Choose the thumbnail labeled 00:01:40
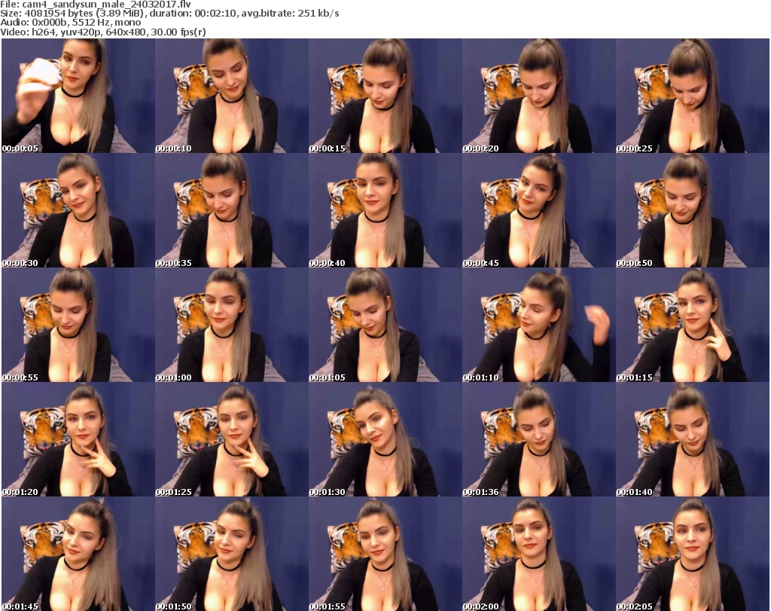 coord(693,439)
